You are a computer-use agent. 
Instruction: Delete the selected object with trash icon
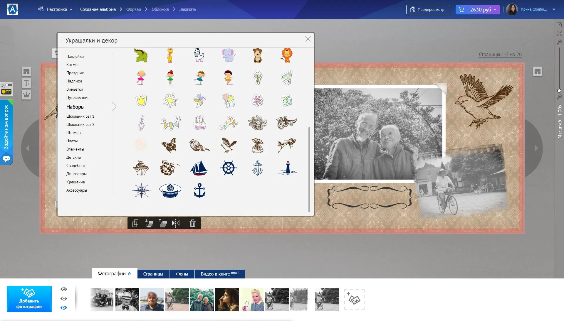pos(193,223)
